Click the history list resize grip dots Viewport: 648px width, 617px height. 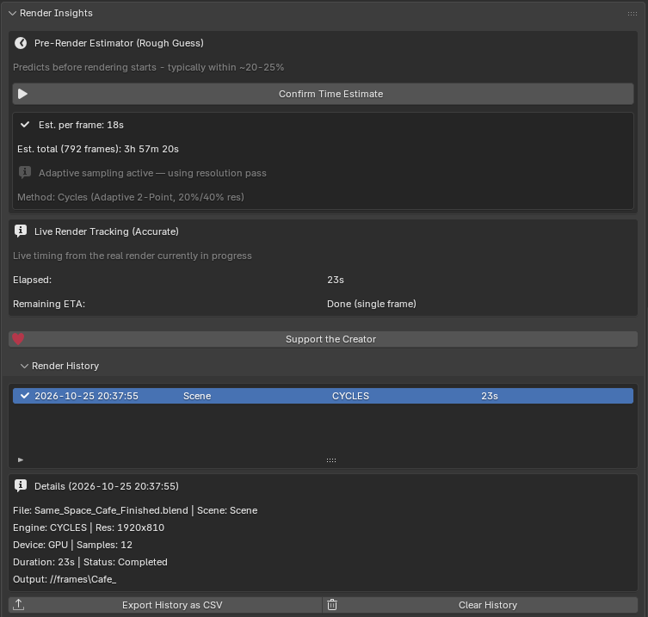point(331,460)
